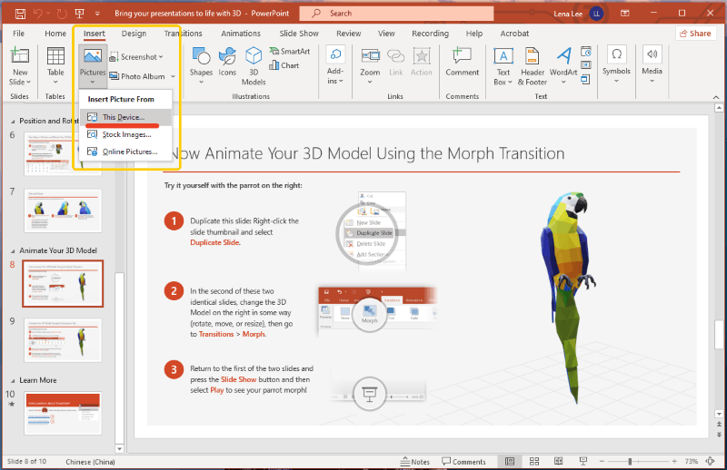
Task: Choose Online Pictures... option
Action: 125,152
